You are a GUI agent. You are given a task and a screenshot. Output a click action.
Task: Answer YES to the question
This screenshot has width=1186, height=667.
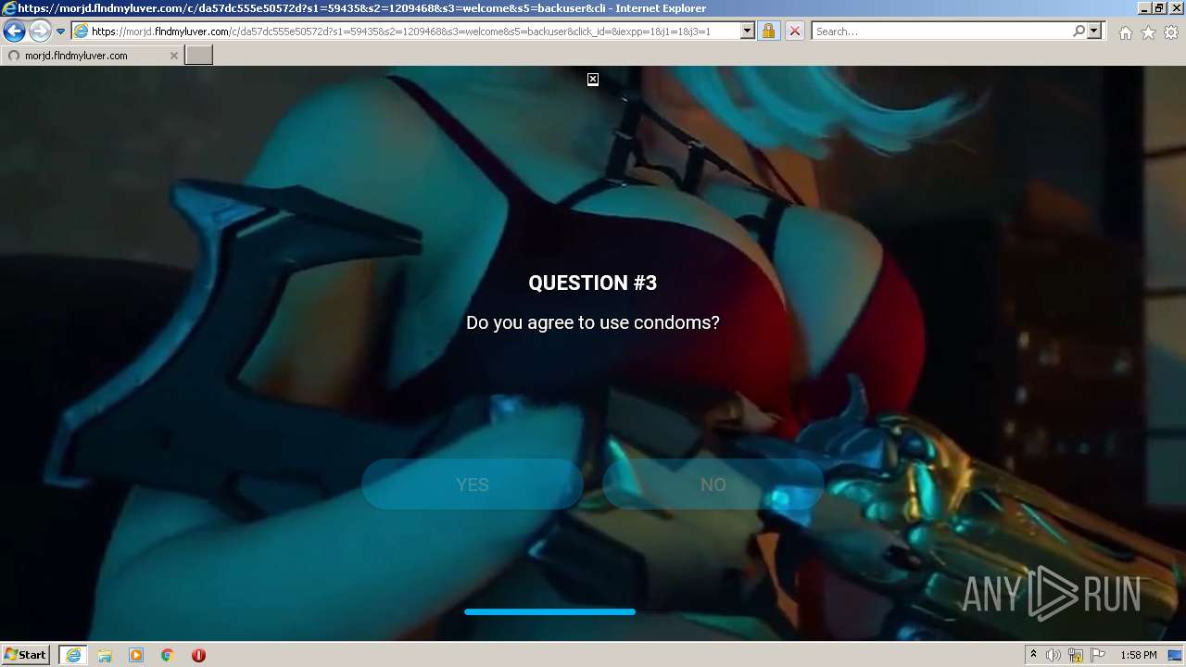click(x=473, y=485)
